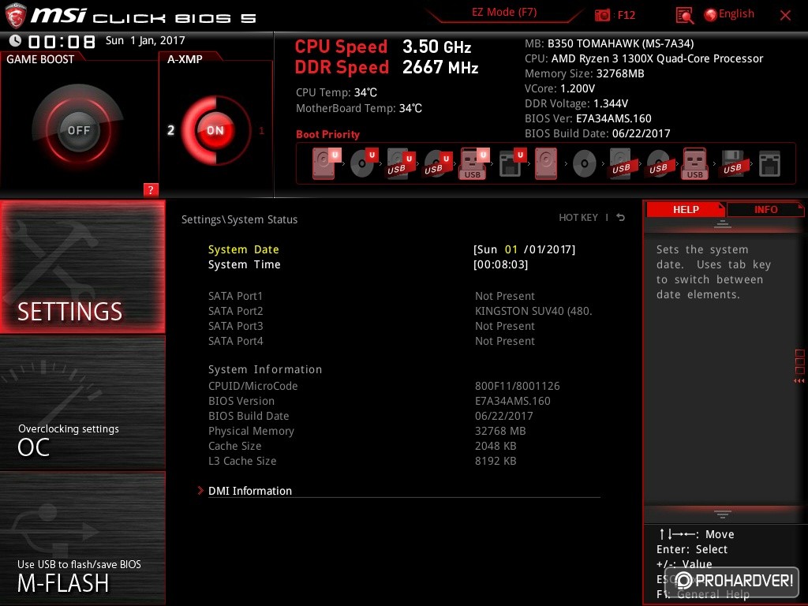Select the legacy hard disk boot icon
Image resolution: width=808 pixels, height=606 pixels.
[x=546, y=163]
